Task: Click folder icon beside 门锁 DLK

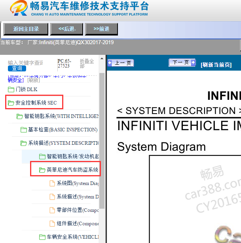Action: (11, 90)
